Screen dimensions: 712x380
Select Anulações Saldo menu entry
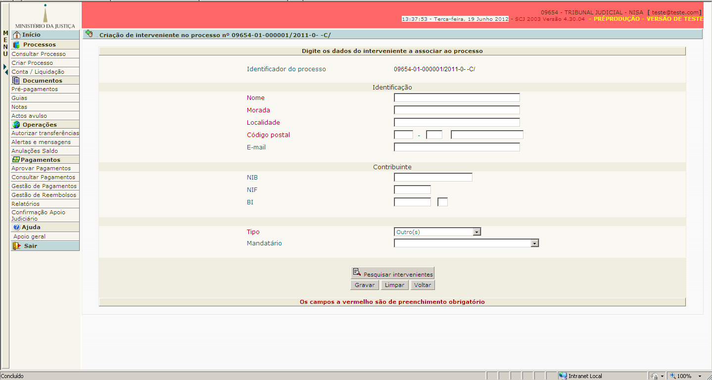click(35, 151)
